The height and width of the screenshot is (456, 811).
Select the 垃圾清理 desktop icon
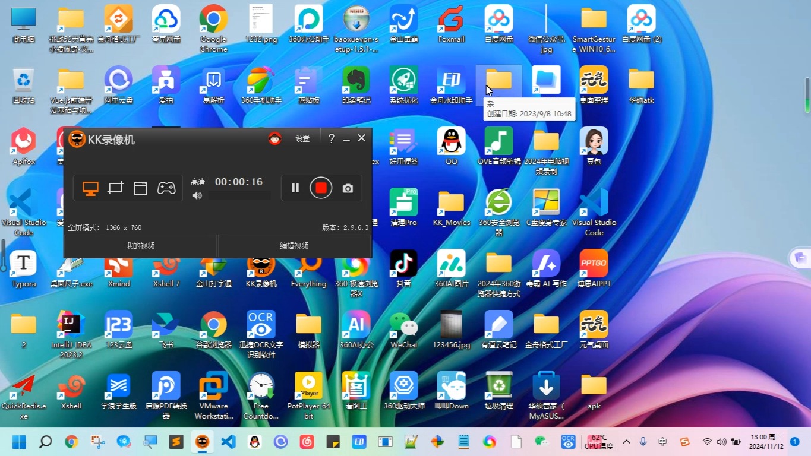click(x=499, y=391)
